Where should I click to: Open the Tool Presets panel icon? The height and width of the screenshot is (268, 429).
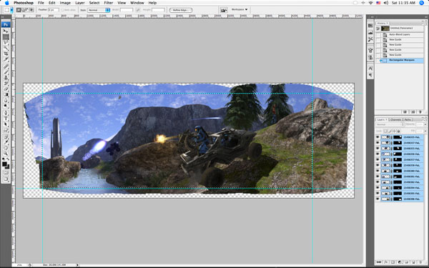pyautogui.click(x=370, y=39)
